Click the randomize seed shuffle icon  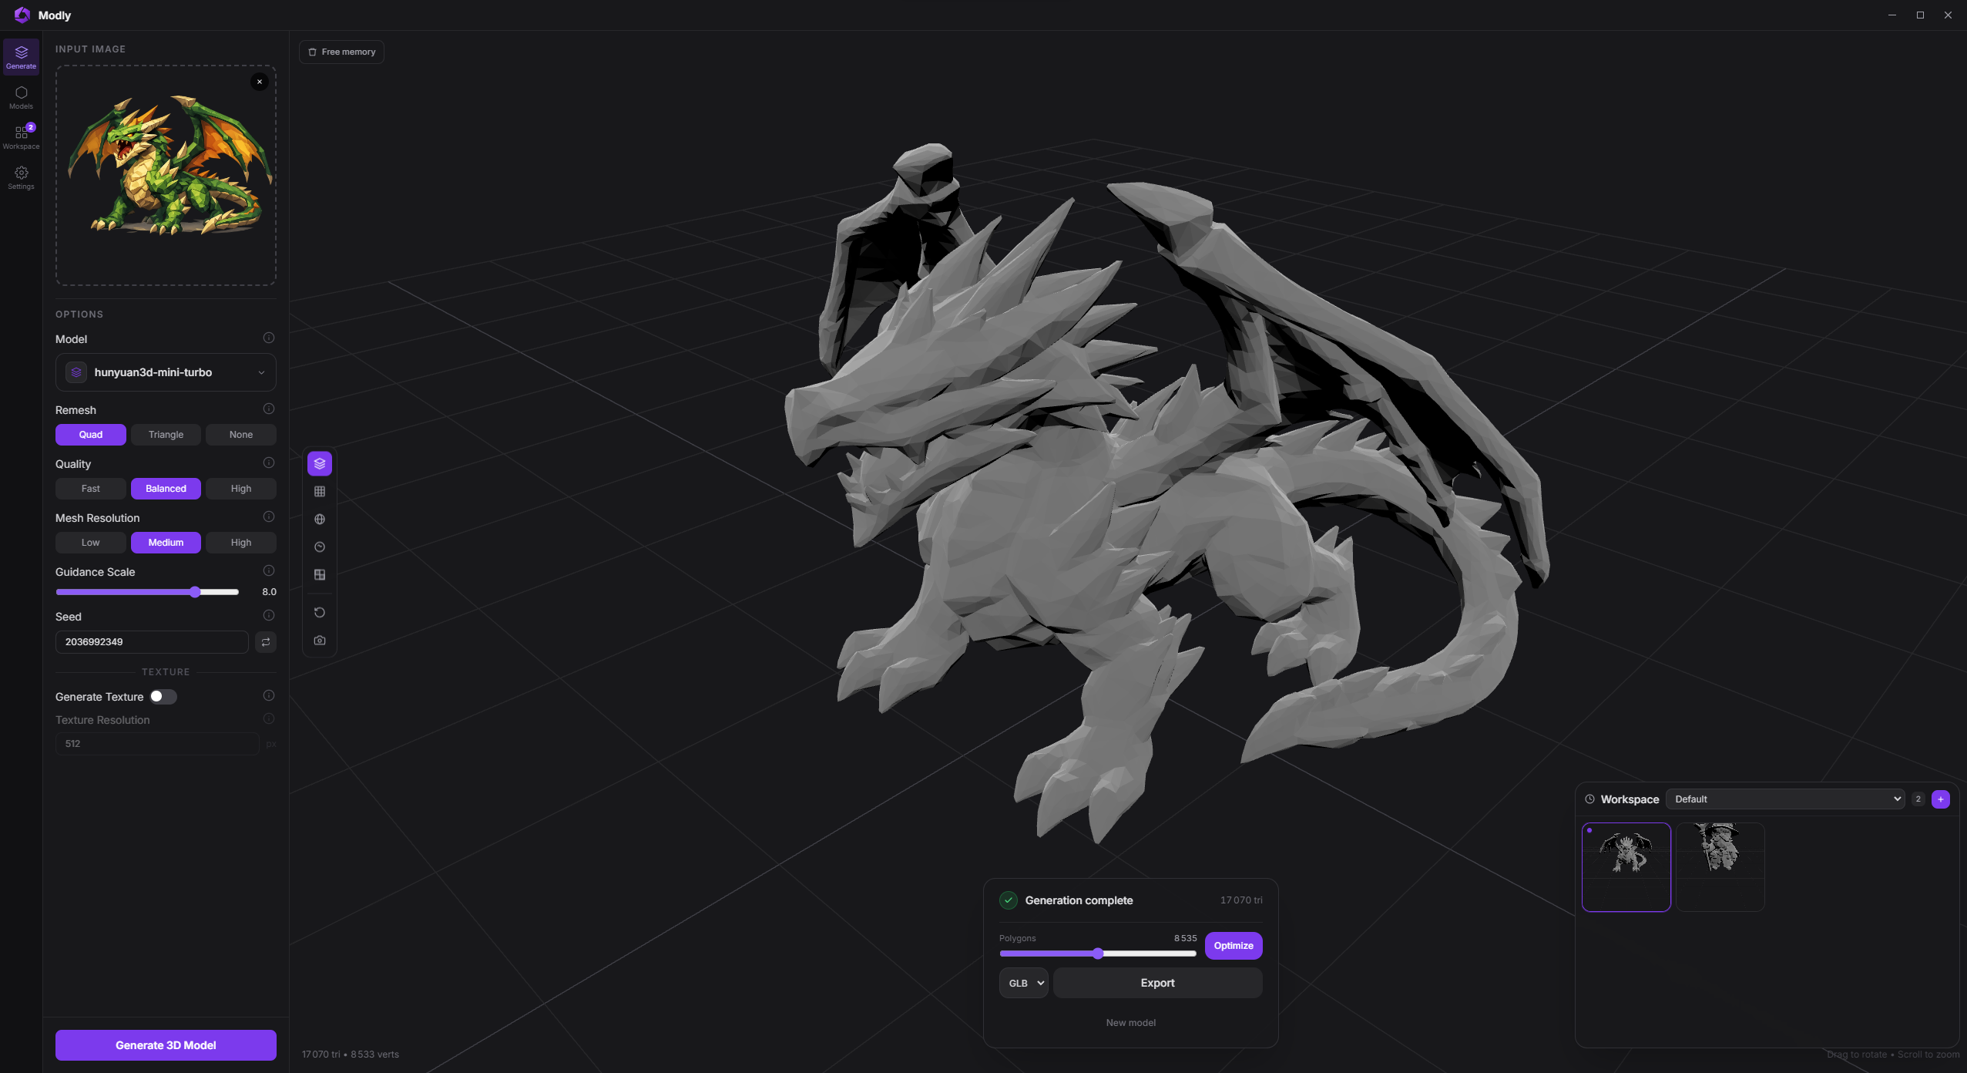point(266,642)
